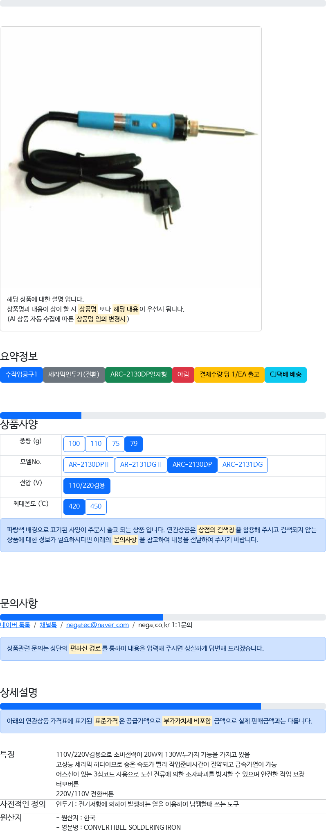This screenshot has height=833, width=326.
Task: Select the highlighted 79 weight option
Action: point(134,444)
